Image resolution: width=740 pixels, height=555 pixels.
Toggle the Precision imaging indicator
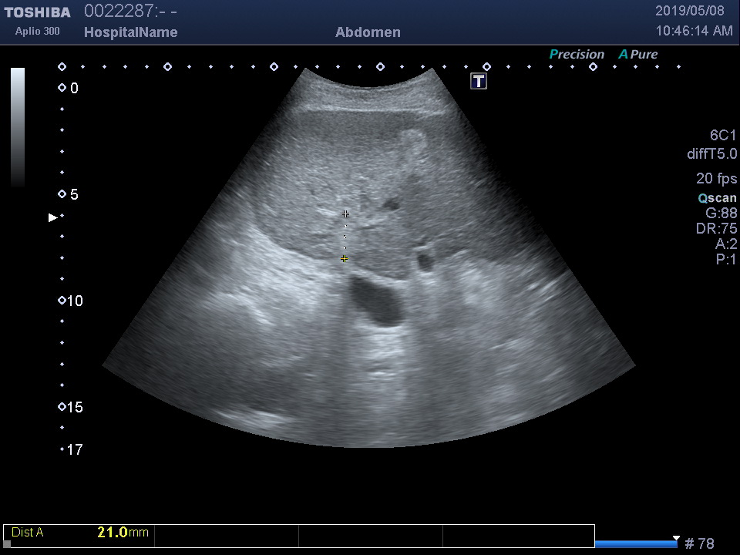577,55
